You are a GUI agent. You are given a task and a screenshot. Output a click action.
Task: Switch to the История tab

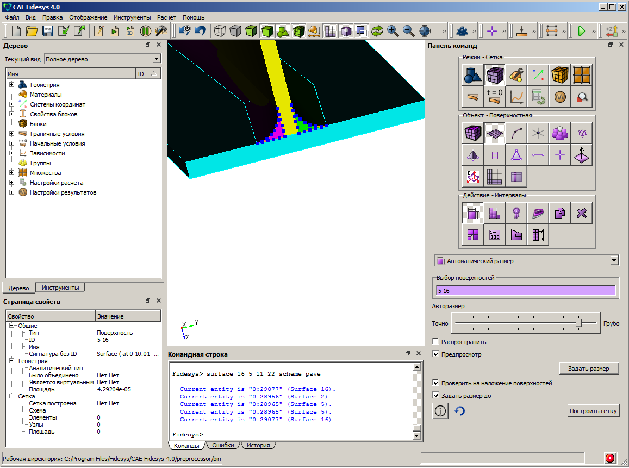[x=258, y=445]
